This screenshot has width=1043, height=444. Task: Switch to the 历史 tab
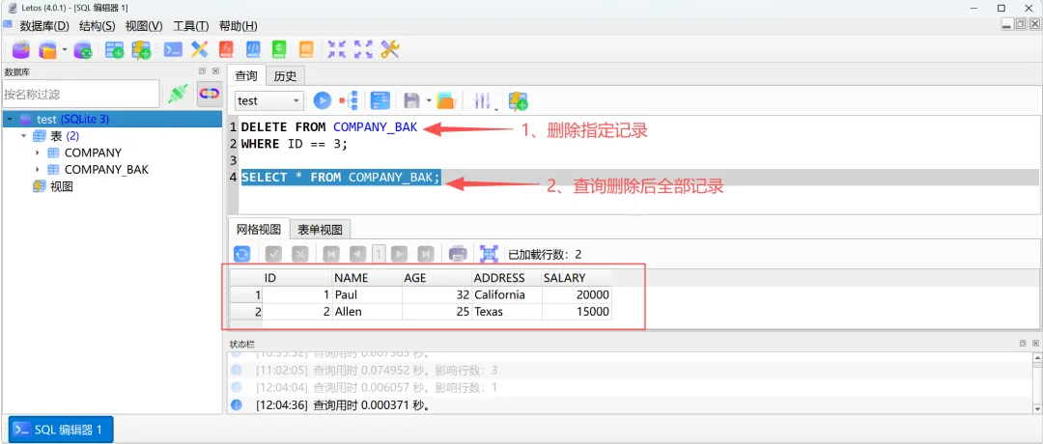pyautogui.click(x=285, y=76)
